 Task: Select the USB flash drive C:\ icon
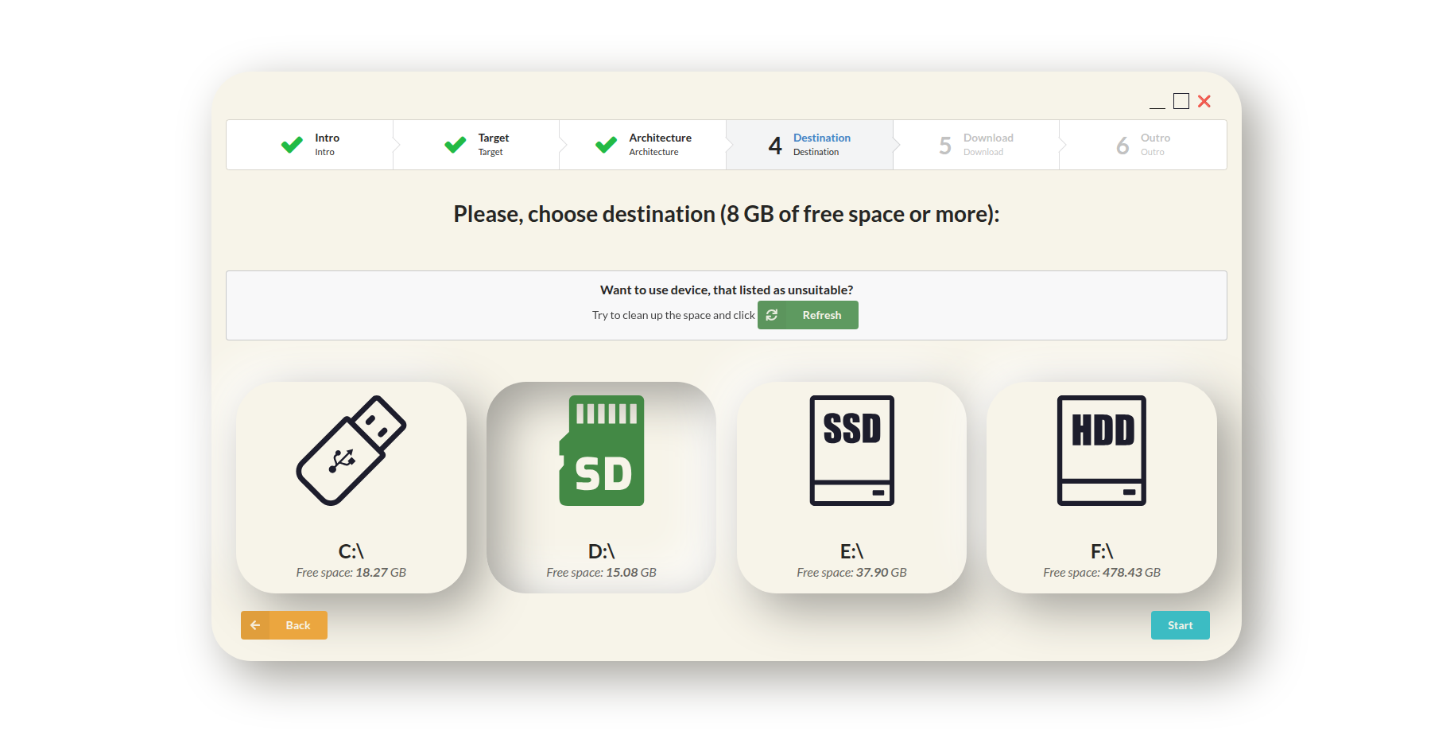click(x=351, y=451)
